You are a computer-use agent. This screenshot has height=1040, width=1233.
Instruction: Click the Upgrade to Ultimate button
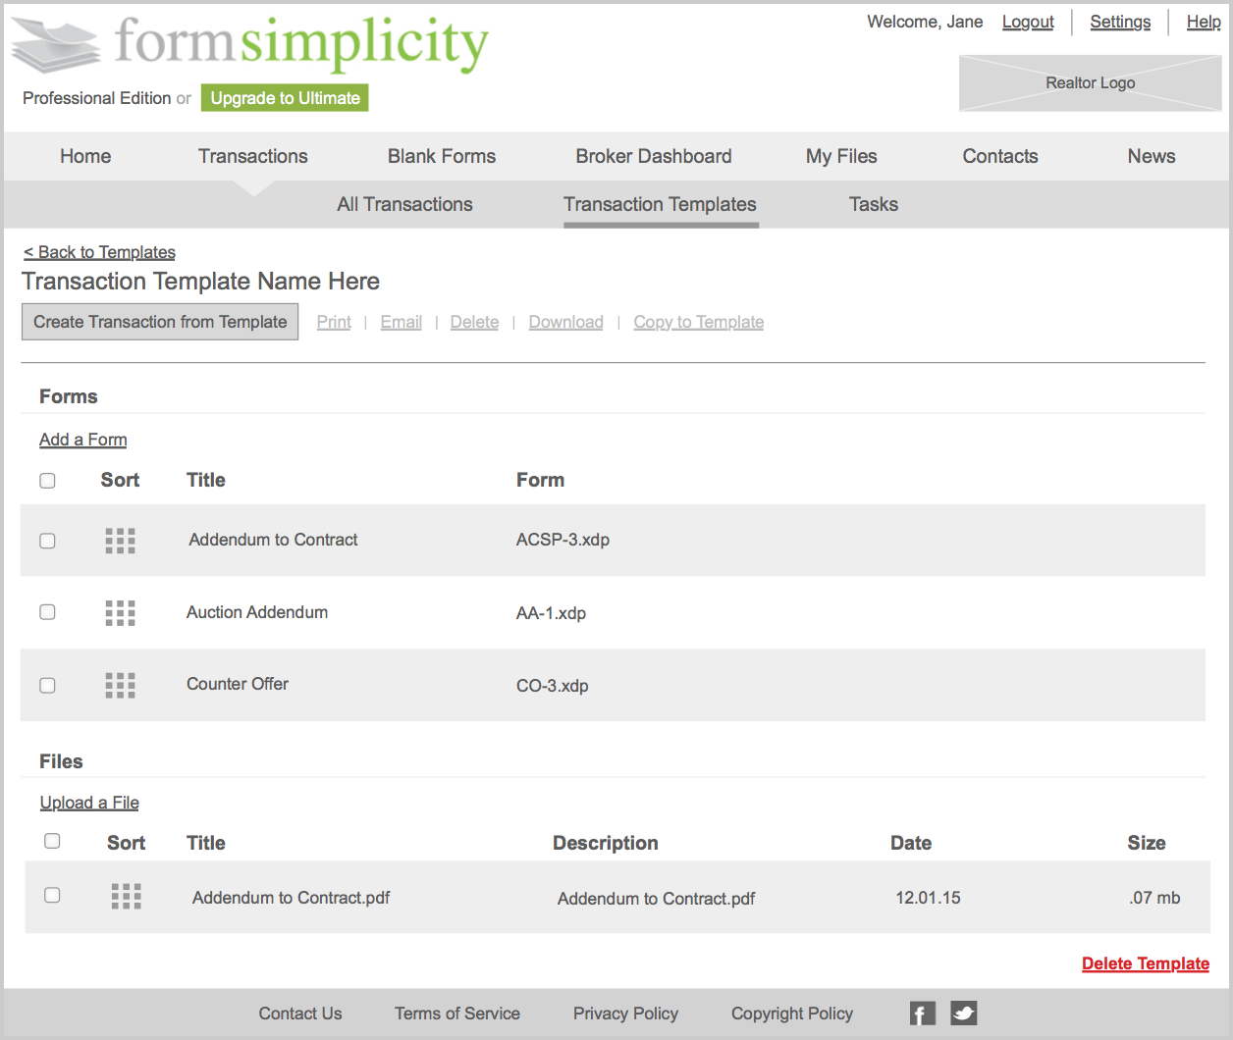point(285,98)
